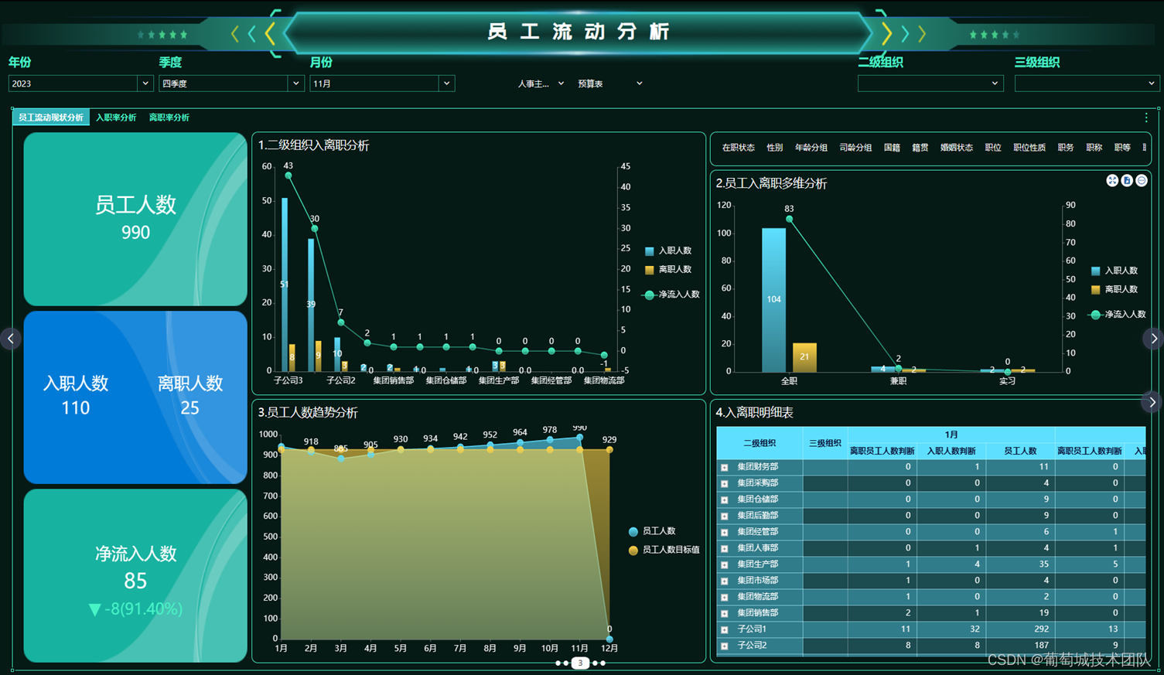Select the 职位性质 dimension
The height and width of the screenshot is (675, 1164).
coord(1029,148)
